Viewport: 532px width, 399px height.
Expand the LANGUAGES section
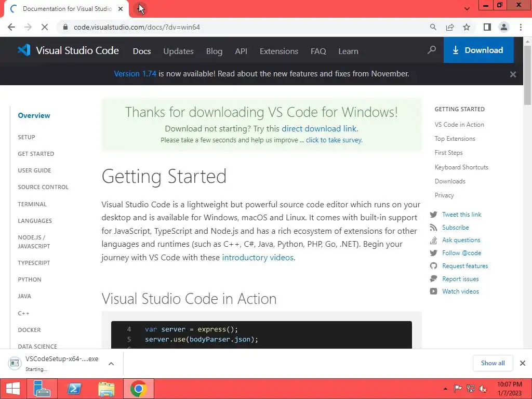35,221
